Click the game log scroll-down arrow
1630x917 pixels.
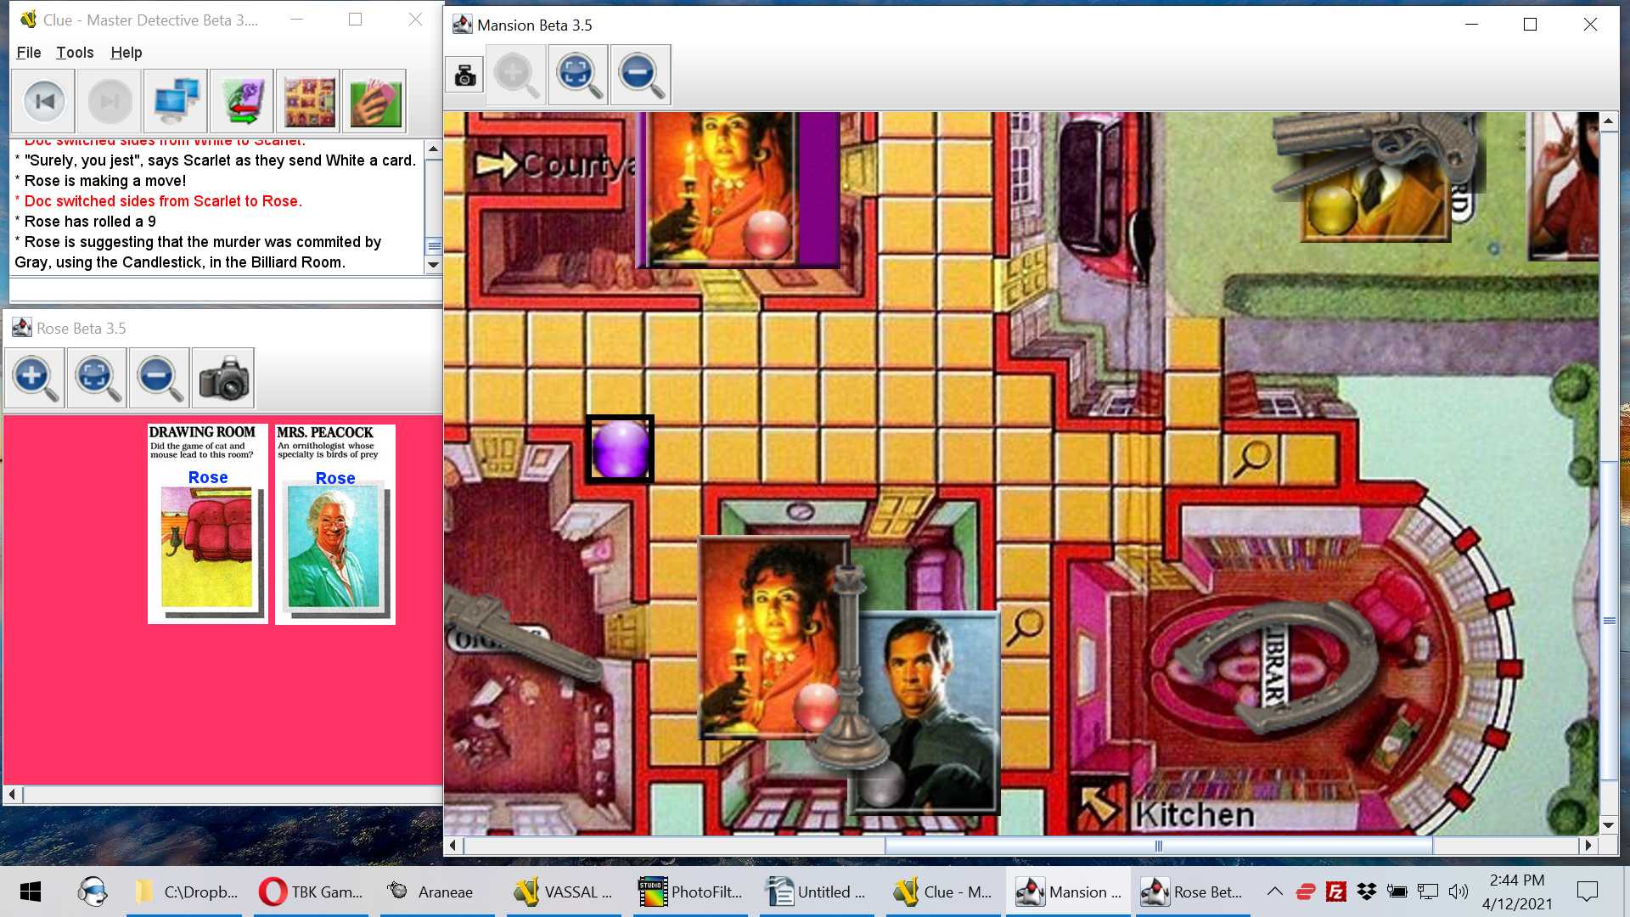(433, 265)
